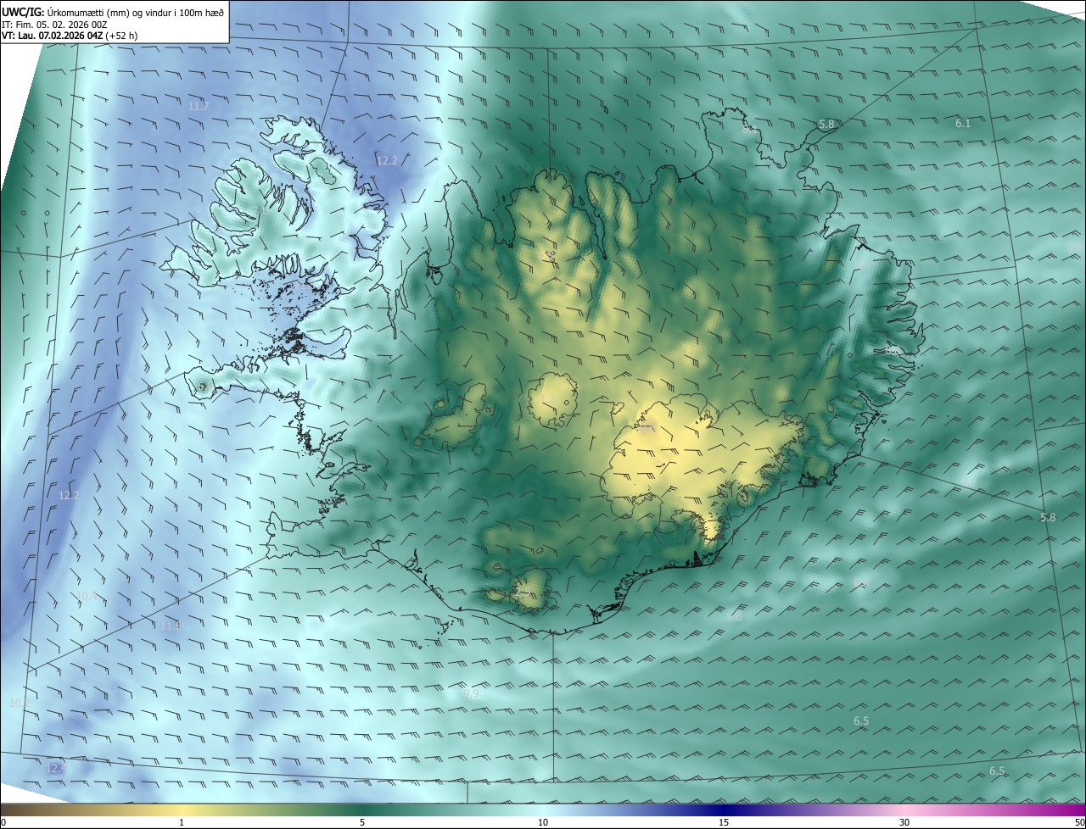Click the 0 tick on the color scale

point(3,822)
